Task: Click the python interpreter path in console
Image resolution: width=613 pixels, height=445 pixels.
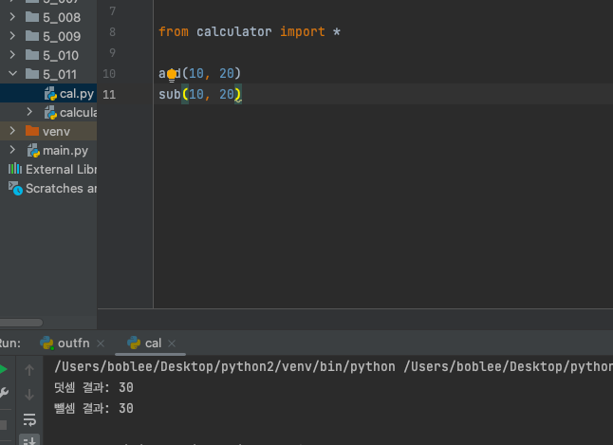Action: [225, 367]
